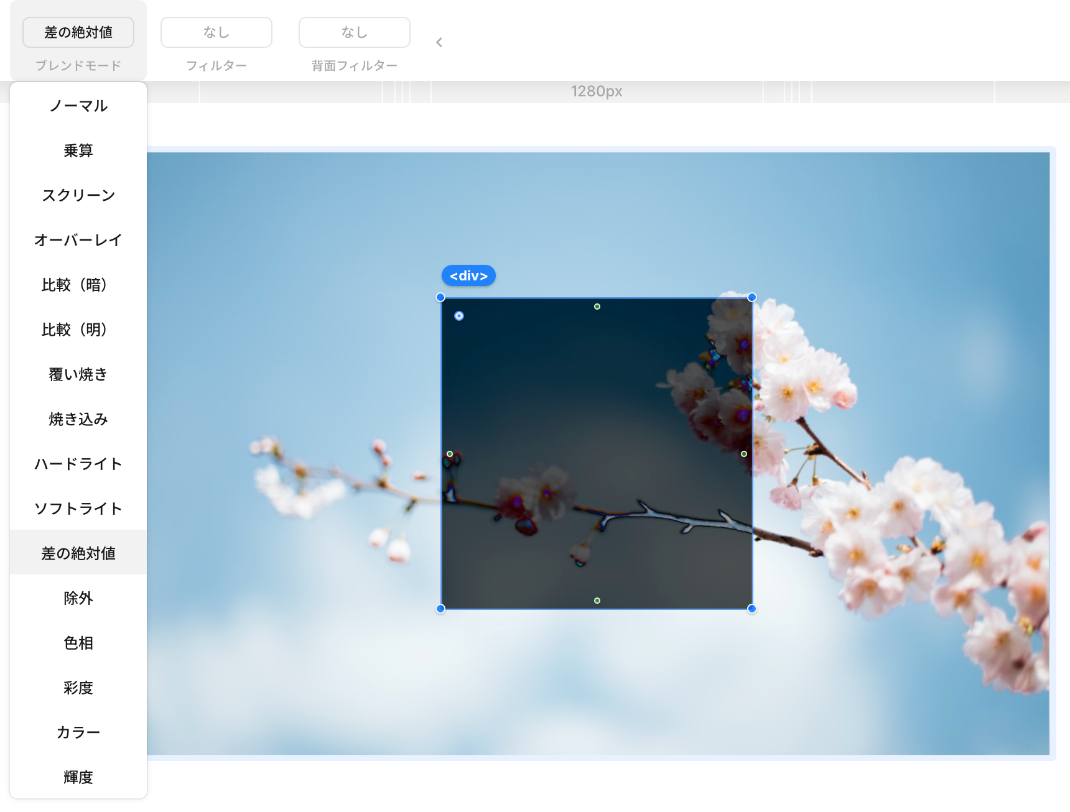Click the border radius handle inside div
The image size is (1070, 812).
(x=459, y=316)
